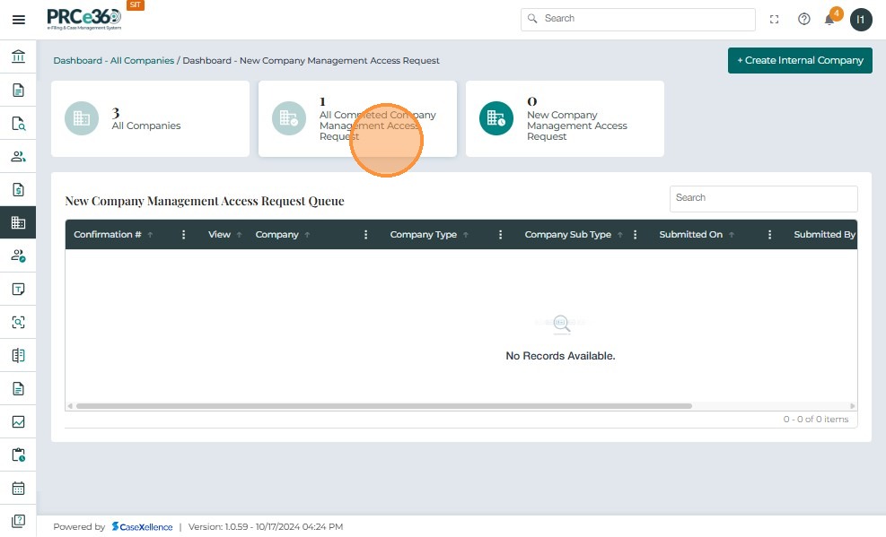Select the companies building sidebar icon
886x537 pixels.
18,222
